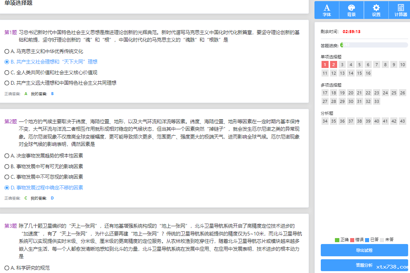Open question 33 in the navigator
Image resolution: width=410 pixels, height=273 pixels.
click(377, 101)
